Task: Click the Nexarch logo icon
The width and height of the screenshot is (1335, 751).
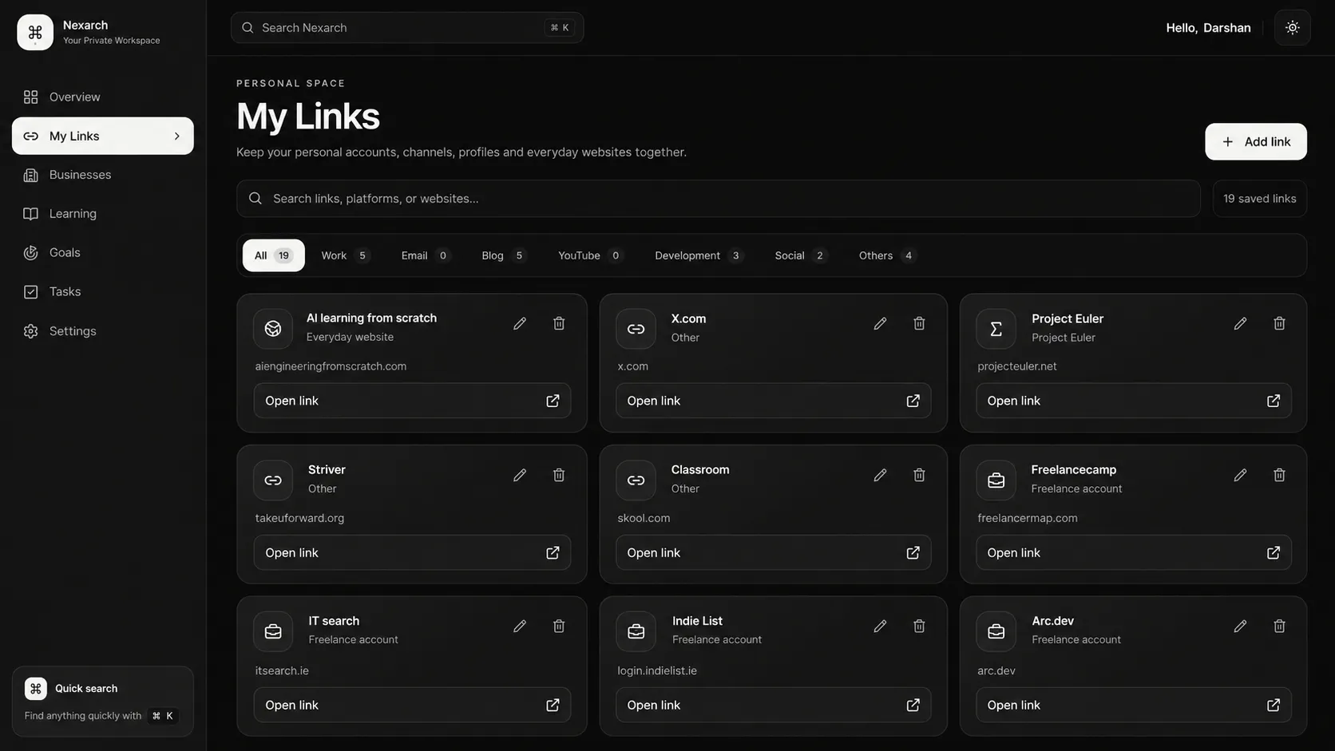Action: (35, 32)
